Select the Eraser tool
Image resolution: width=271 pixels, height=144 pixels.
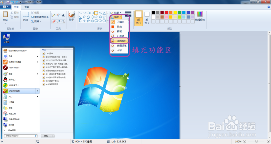54,22
